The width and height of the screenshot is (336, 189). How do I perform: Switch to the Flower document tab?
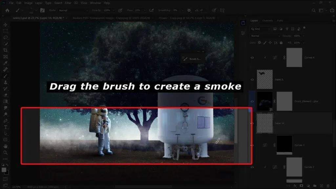tap(187, 18)
